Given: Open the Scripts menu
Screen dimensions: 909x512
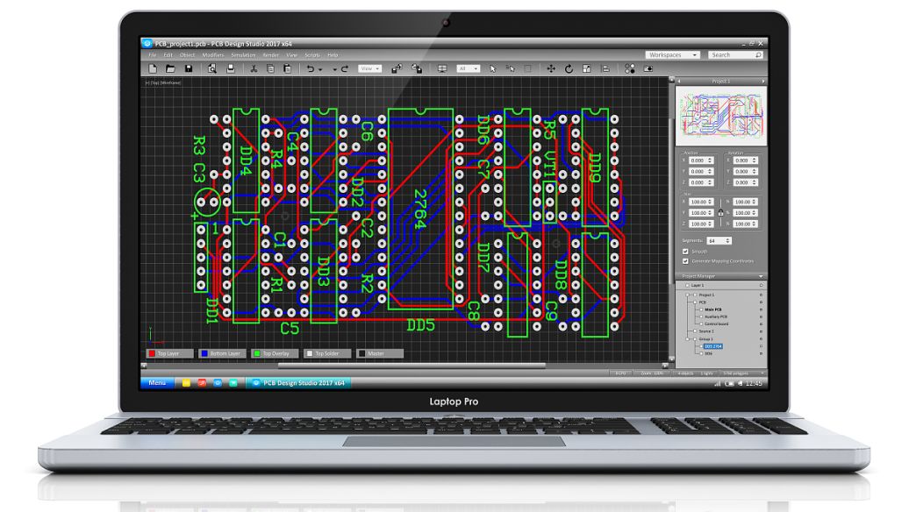Looking at the screenshot, I should (312, 55).
